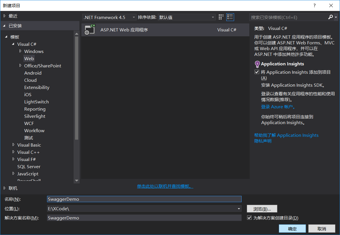Viewport: 340px width, 235px height.
Task: Toggle create directory for solution checkbox
Action: (x=249, y=218)
